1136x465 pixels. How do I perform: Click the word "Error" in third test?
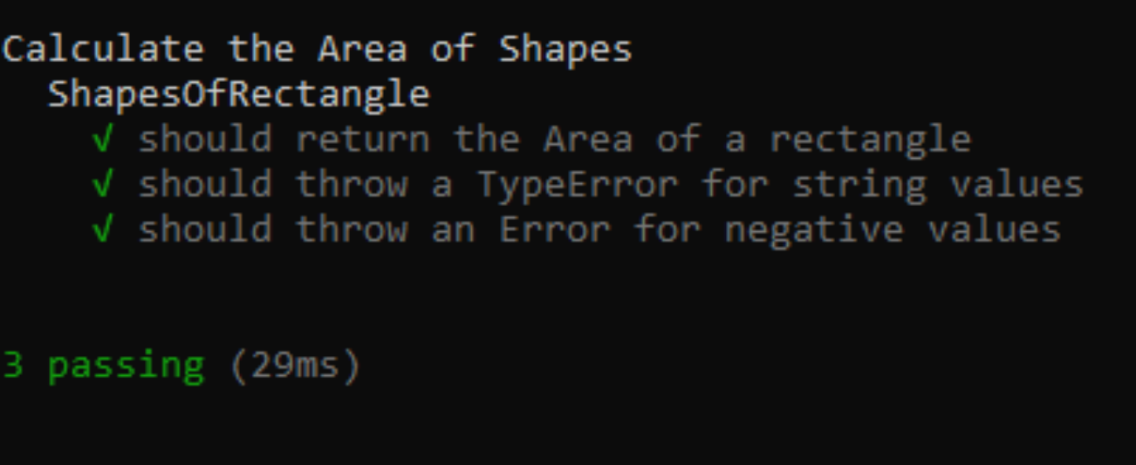click(555, 230)
